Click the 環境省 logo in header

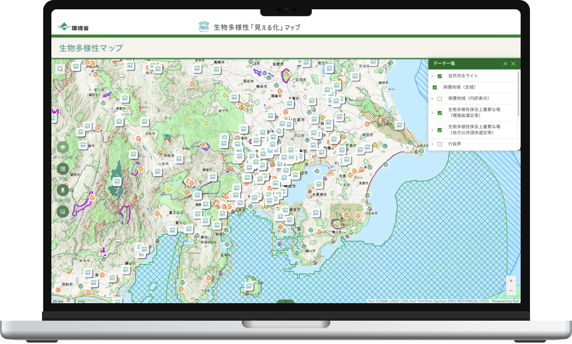74,27
